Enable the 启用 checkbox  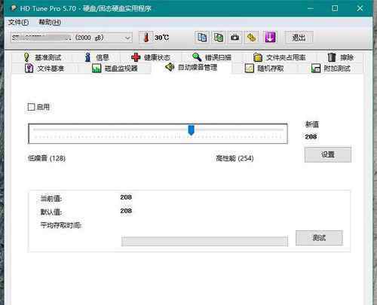[31, 107]
